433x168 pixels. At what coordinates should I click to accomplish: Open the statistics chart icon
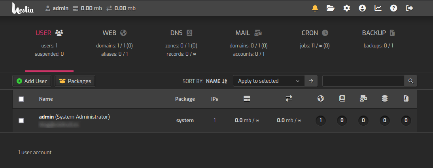pos(378,8)
